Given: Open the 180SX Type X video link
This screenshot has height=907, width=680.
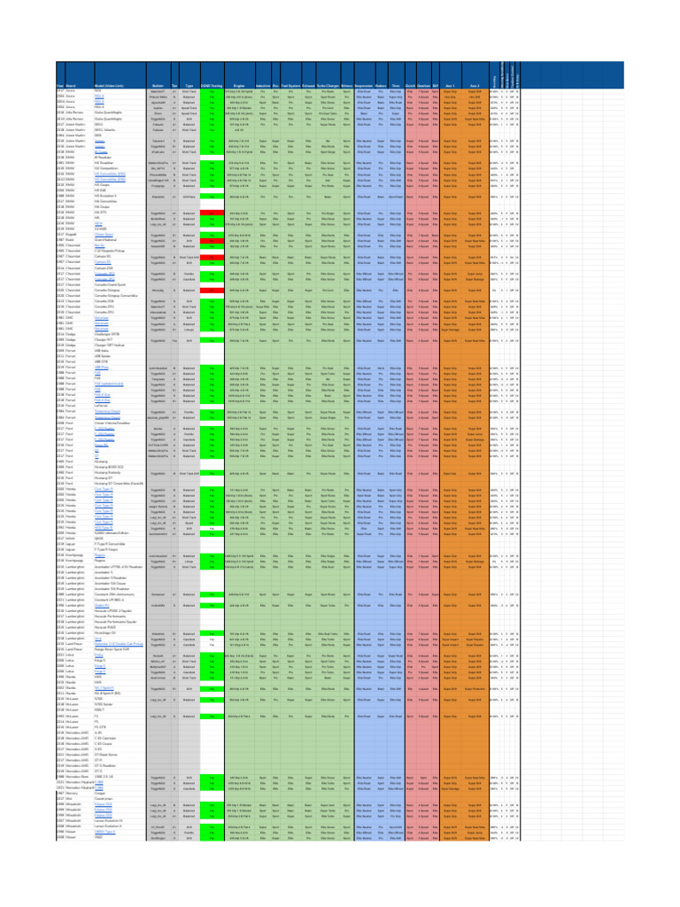Looking at the screenshot, I should tap(104, 832).
